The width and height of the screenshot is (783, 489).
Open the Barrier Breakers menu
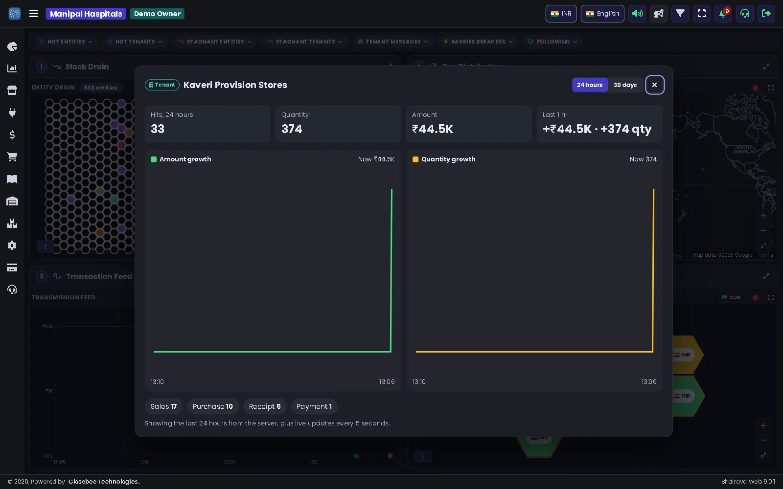478,42
